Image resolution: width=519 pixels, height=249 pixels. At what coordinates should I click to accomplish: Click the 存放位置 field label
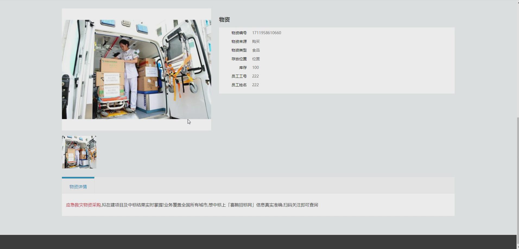click(239, 58)
